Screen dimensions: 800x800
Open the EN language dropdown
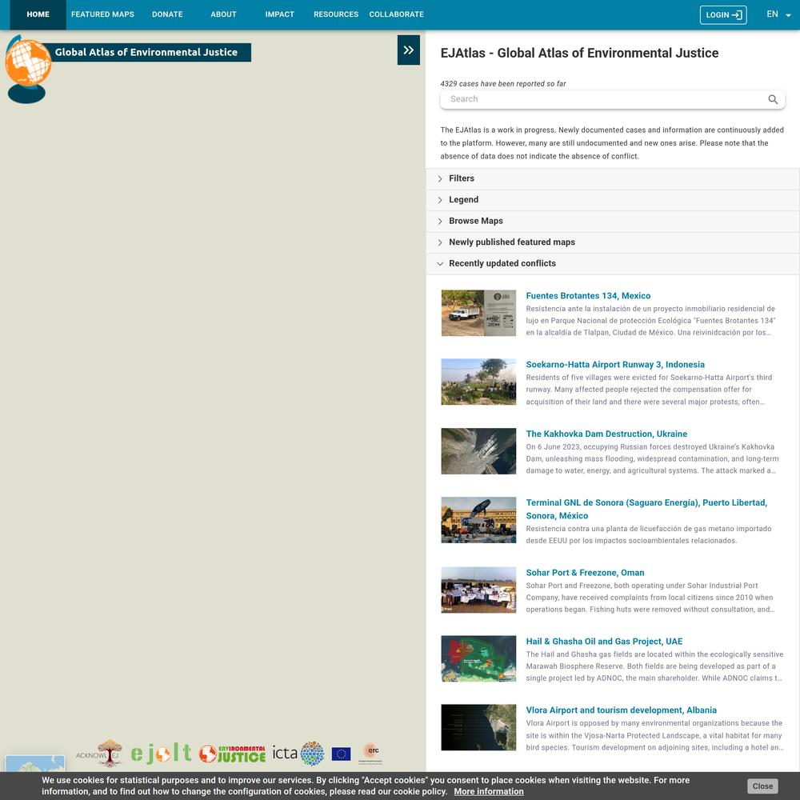[778, 14]
